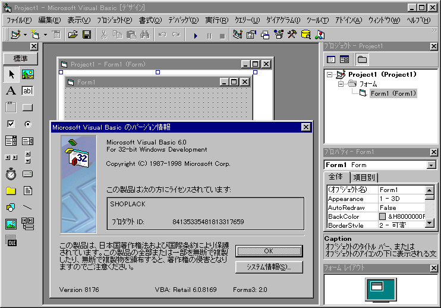Click the Appearance property value 1 - 3D
Image resolution: width=441 pixels, height=308 pixels.
point(402,199)
